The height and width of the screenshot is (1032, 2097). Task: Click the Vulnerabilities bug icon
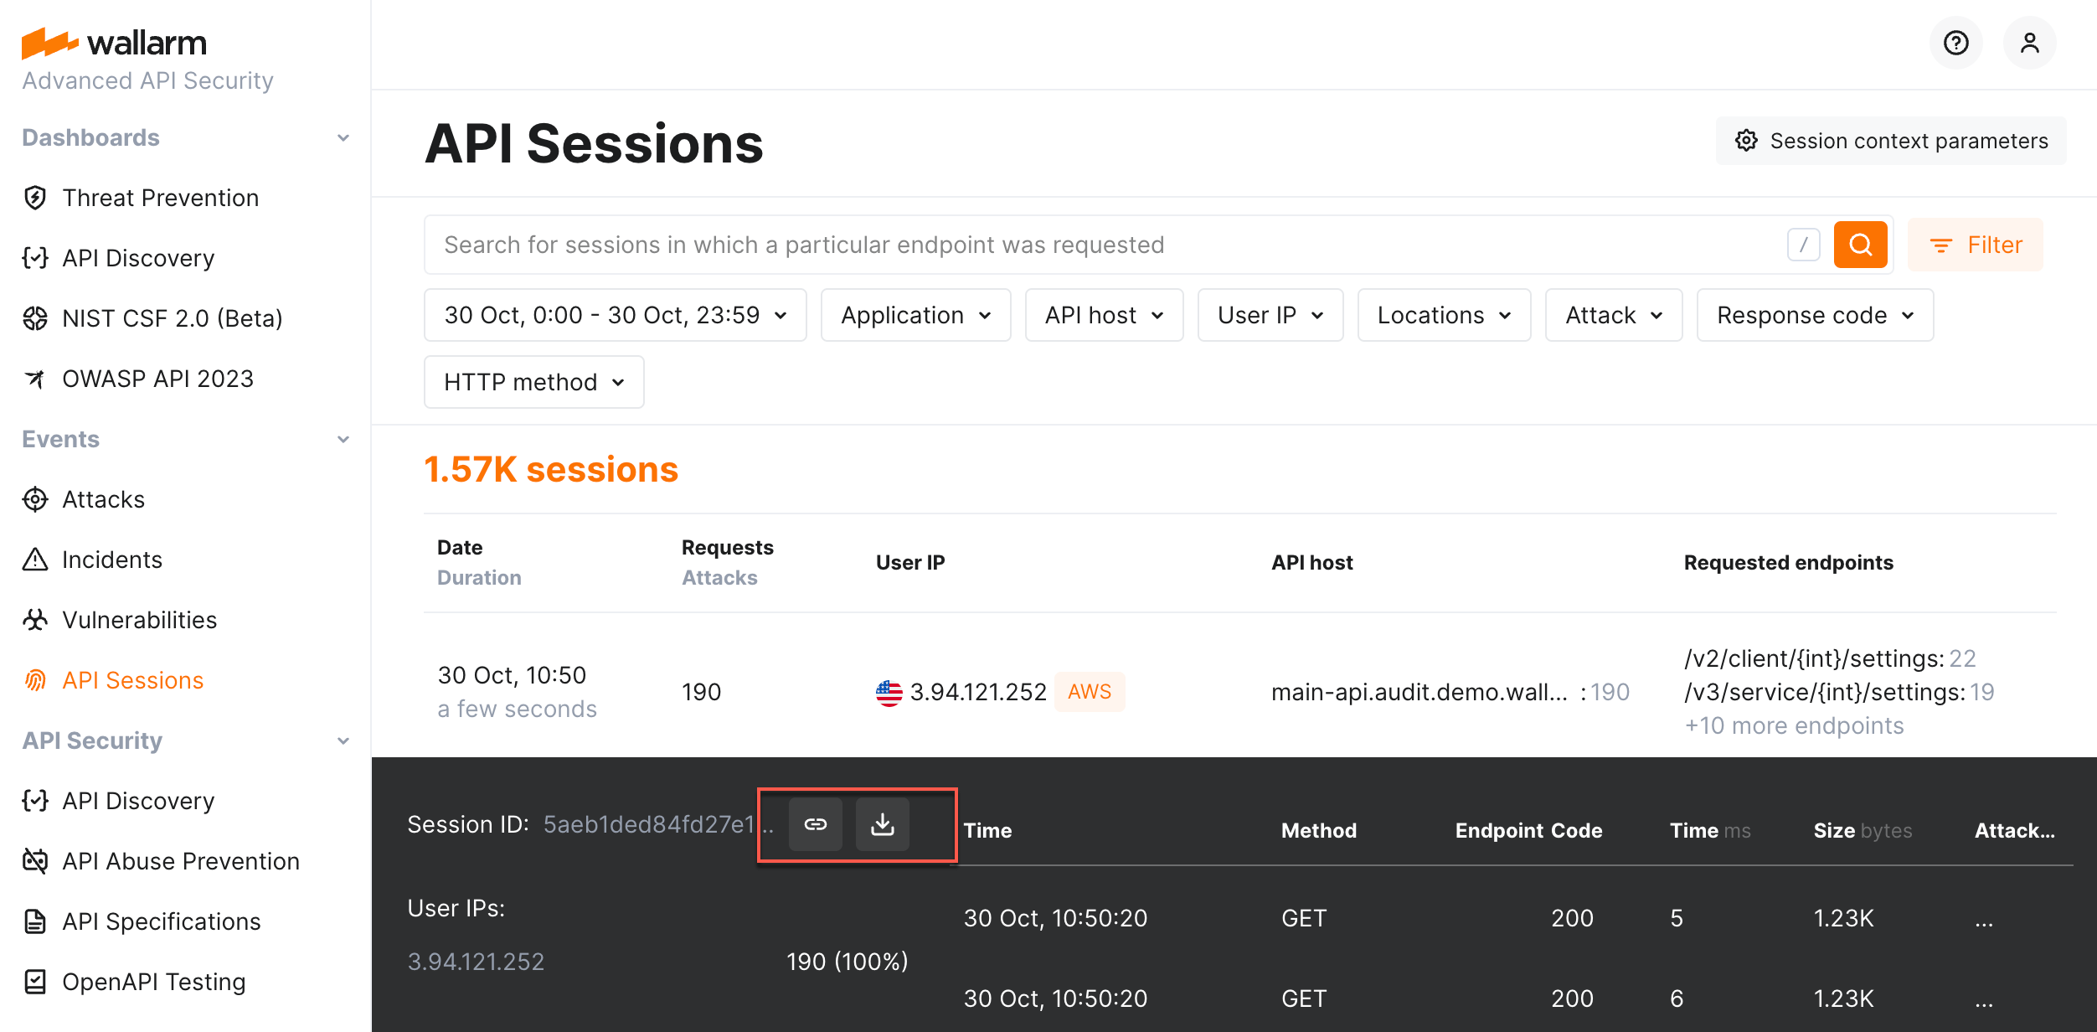[34, 619]
